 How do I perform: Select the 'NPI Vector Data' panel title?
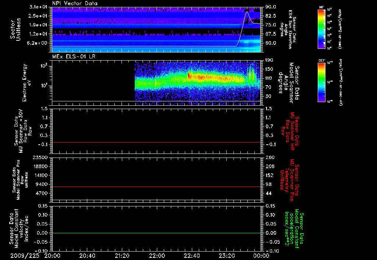pyautogui.click(x=75, y=4)
